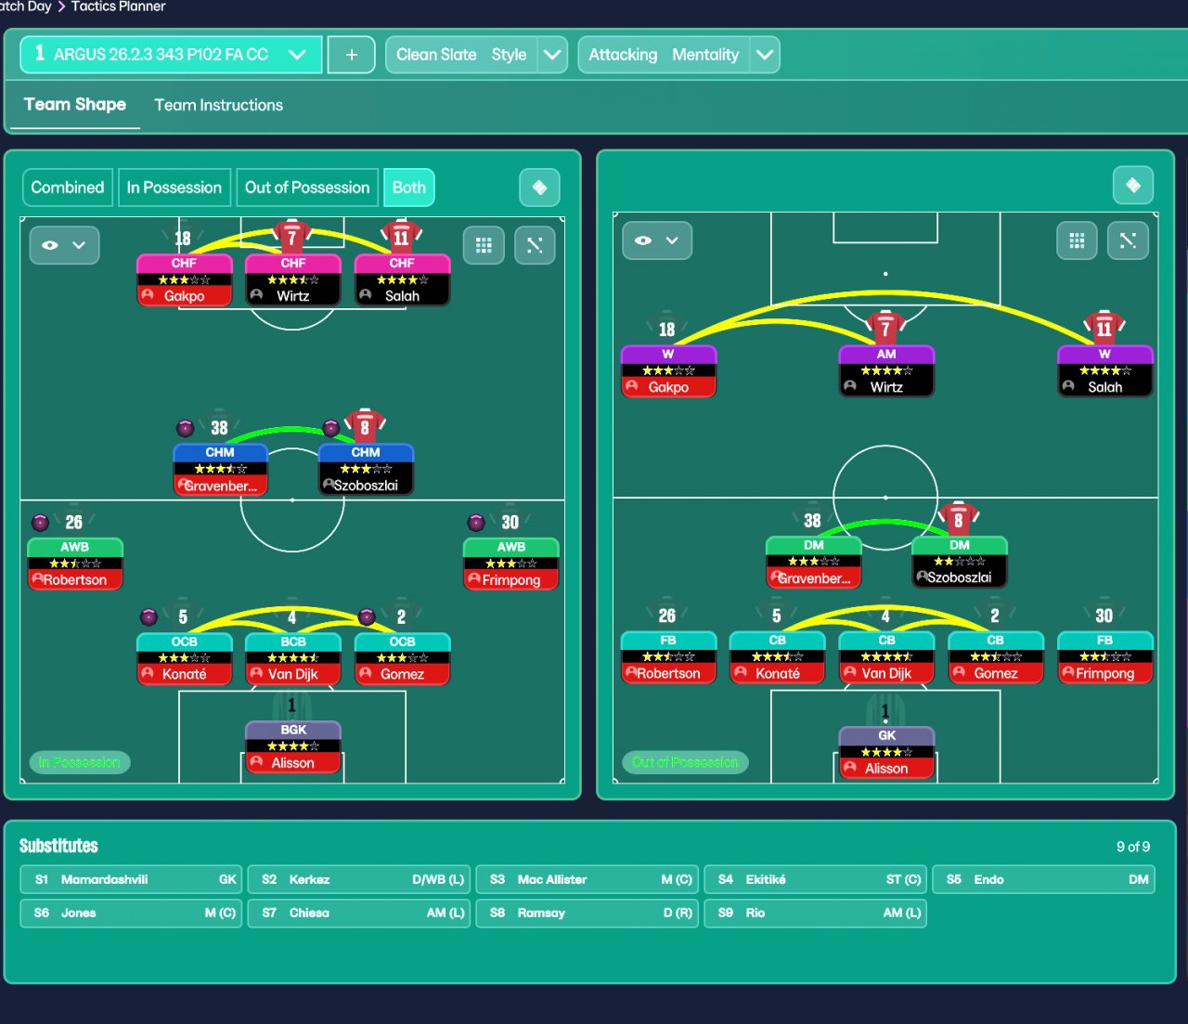
Task: Select substitute S7 Chiesa
Action: click(x=359, y=913)
